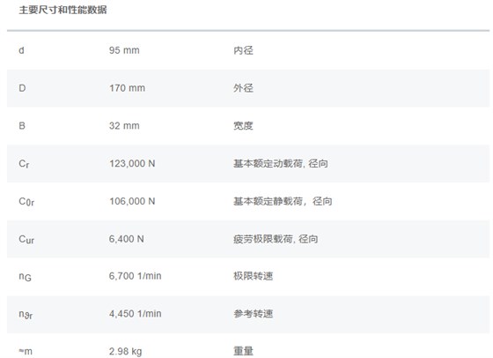Click the value 123,000 N
Screen dimensions: 493x358
pos(132,164)
